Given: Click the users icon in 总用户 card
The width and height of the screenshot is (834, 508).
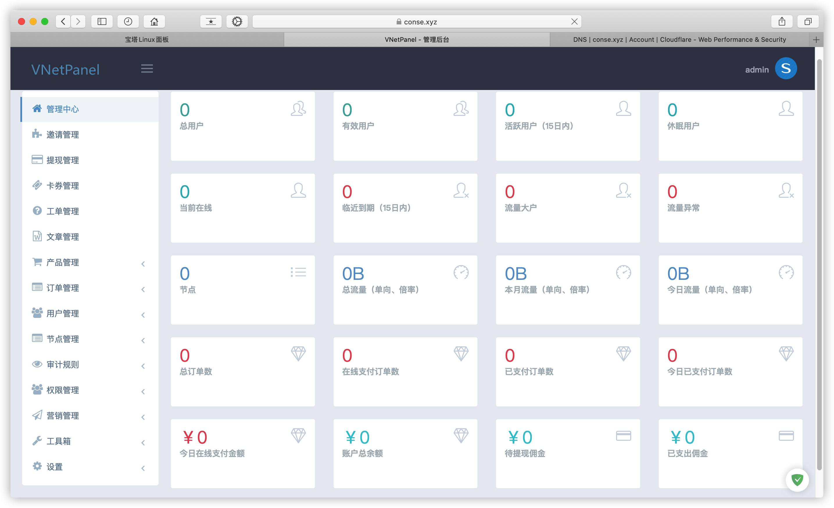Looking at the screenshot, I should [x=298, y=109].
